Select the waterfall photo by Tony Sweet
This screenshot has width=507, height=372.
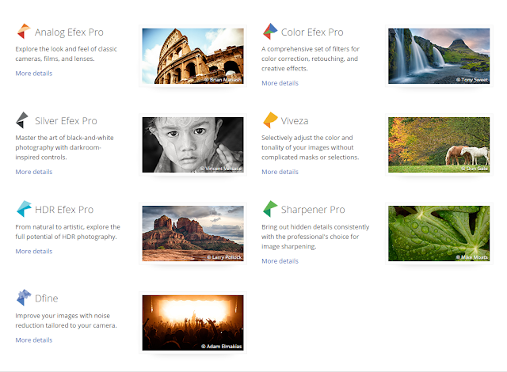(439, 56)
